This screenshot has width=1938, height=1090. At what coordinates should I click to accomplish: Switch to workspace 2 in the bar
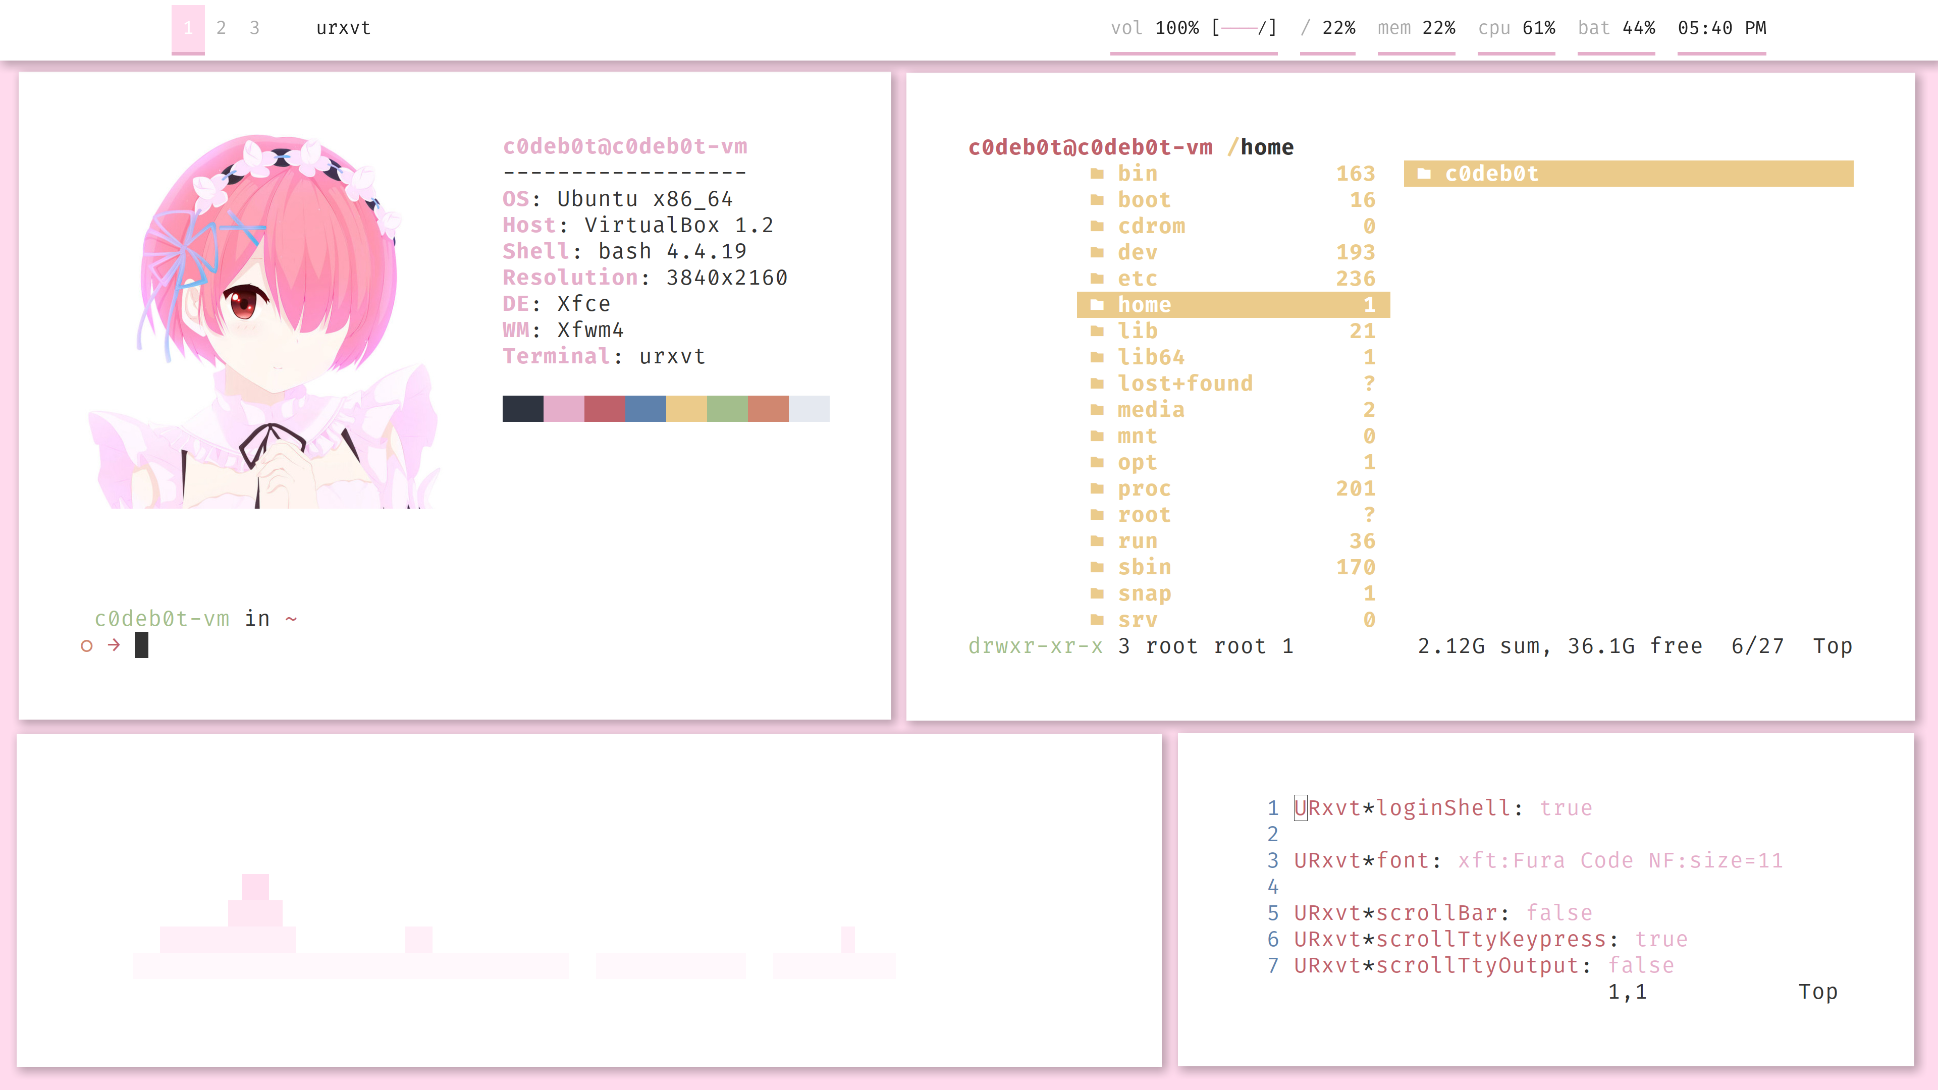tap(221, 28)
